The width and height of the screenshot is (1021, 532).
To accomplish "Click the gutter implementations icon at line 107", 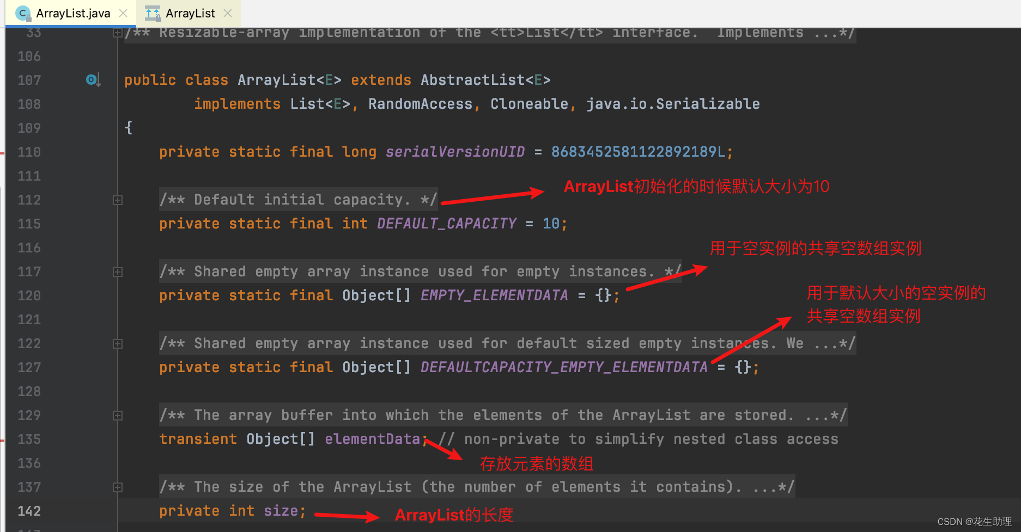I will click(93, 80).
